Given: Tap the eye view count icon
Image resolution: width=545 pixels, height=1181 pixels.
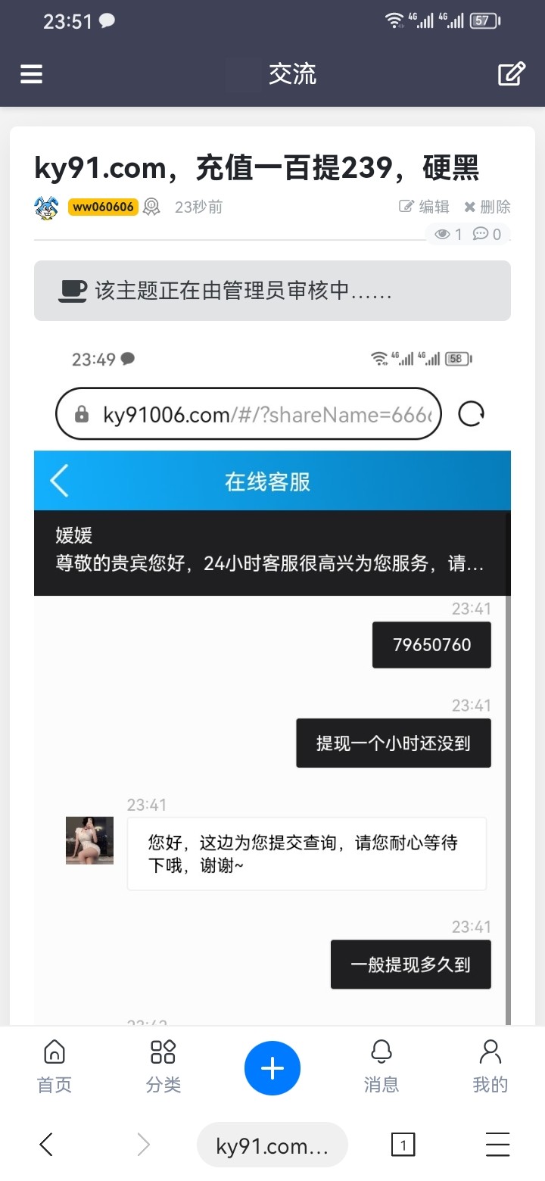Looking at the screenshot, I should point(443,235).
